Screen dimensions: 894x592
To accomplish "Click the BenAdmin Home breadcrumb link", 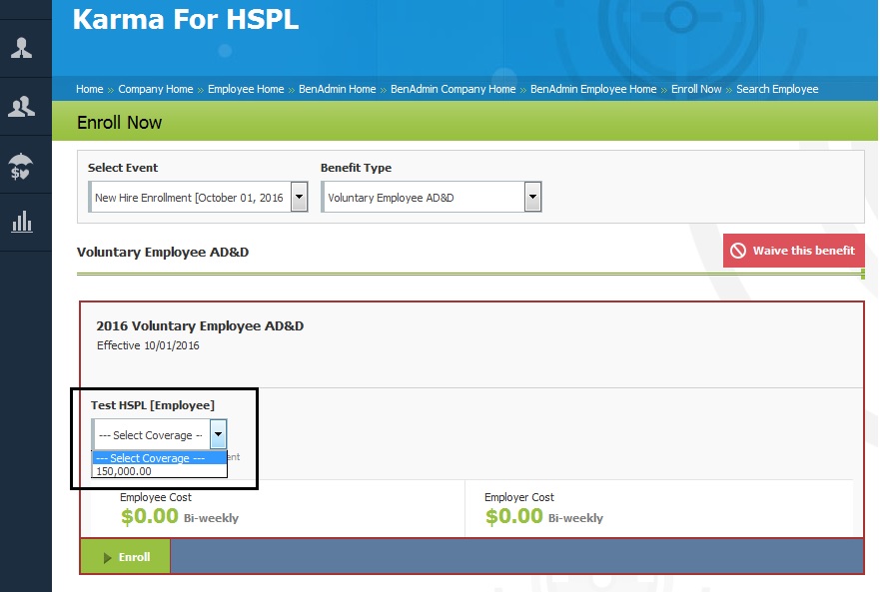I will click(337, 89).
